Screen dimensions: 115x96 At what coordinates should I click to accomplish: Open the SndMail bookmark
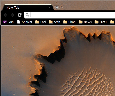[25, 22]
